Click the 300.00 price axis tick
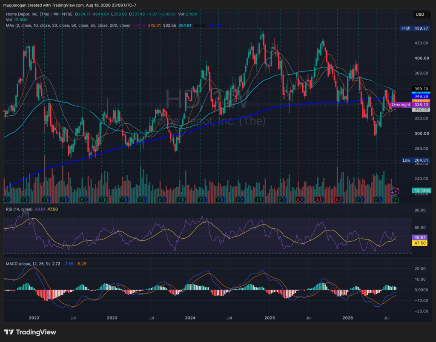The width and height of the screenshot is (436, 342). [421, 134]
